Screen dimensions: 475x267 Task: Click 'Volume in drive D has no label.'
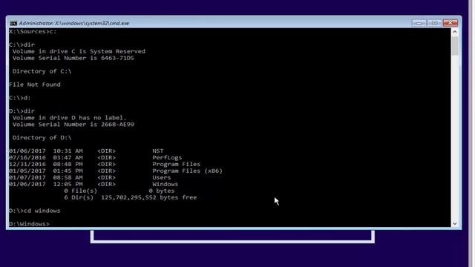click(69, 118)
